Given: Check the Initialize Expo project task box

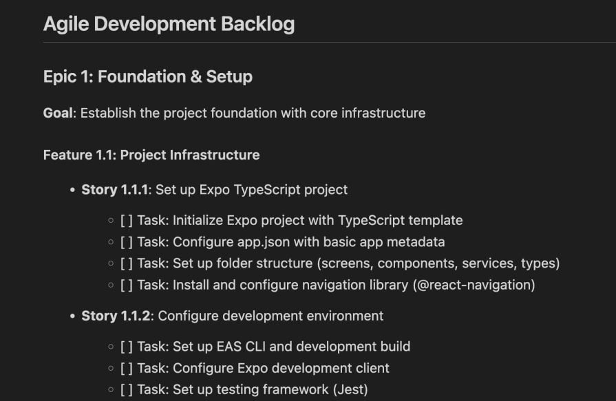Looking at the screenshot, I should tap(127, 221).
